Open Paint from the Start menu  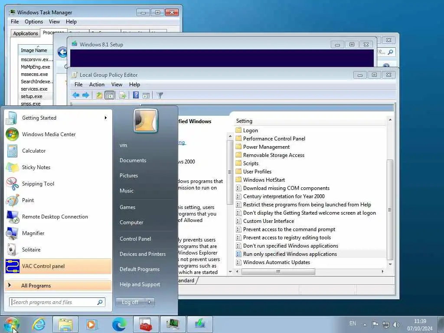pos(59,200)
